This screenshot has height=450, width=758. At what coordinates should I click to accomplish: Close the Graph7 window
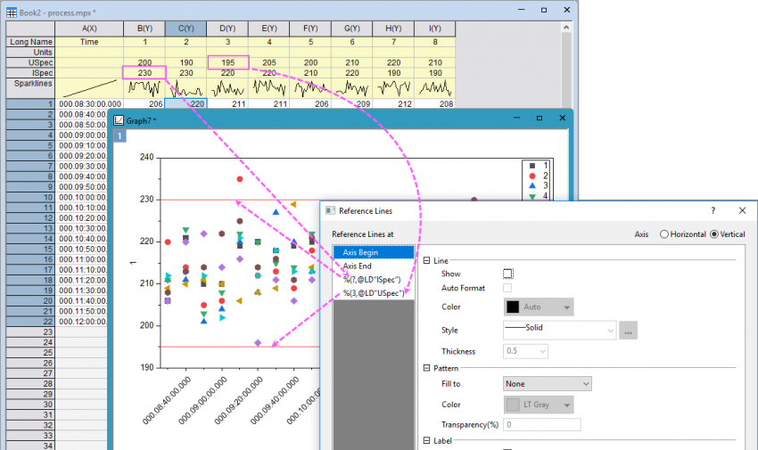[562, 118]
